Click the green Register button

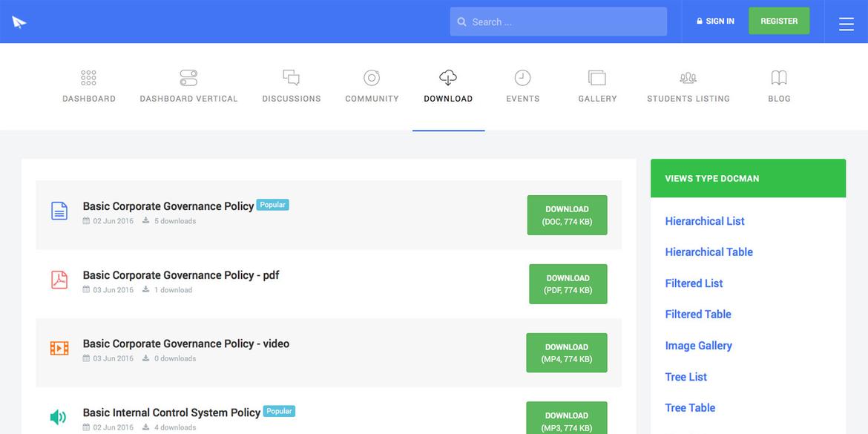click(x=779, y=21)
